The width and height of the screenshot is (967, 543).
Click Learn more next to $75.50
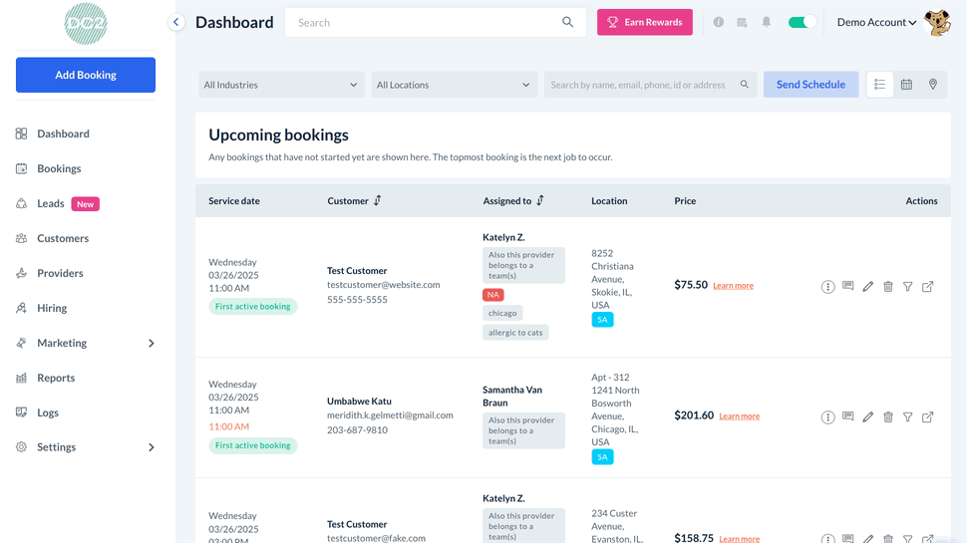click(733, 285)
